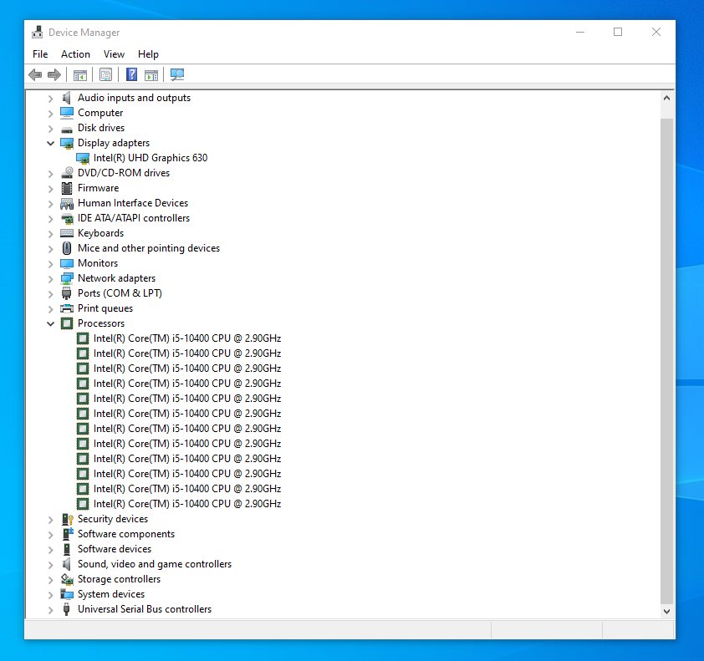The height and width of the screenshot is (661, 704).
Task: Open the Action menu
Action: 75,53
